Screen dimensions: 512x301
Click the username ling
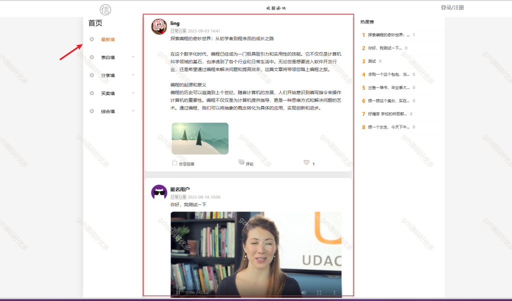point(175,23)
